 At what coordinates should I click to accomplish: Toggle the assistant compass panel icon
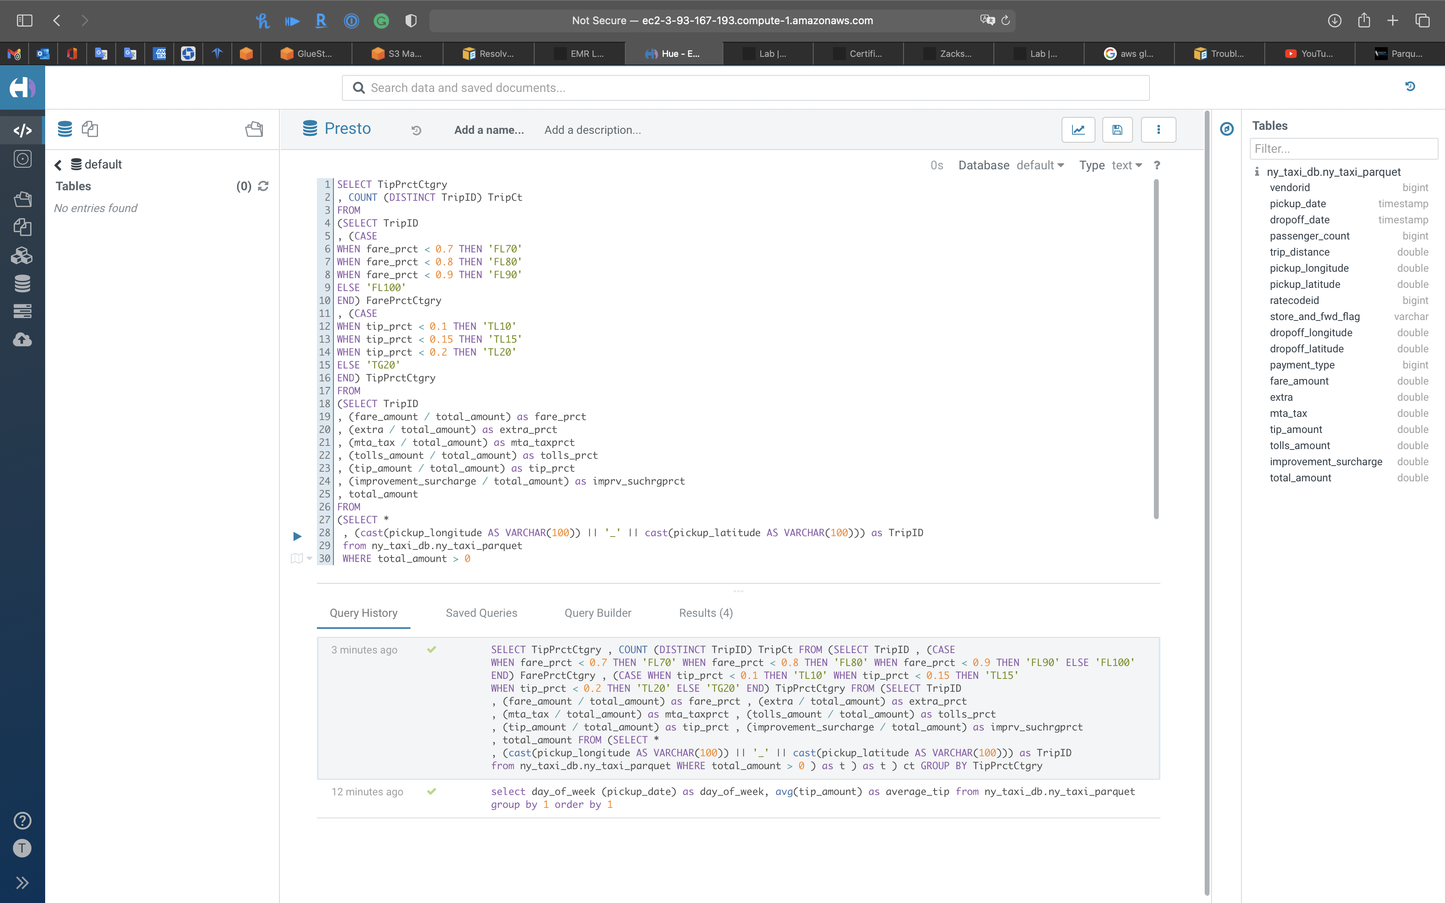[x=1226, y=129]
